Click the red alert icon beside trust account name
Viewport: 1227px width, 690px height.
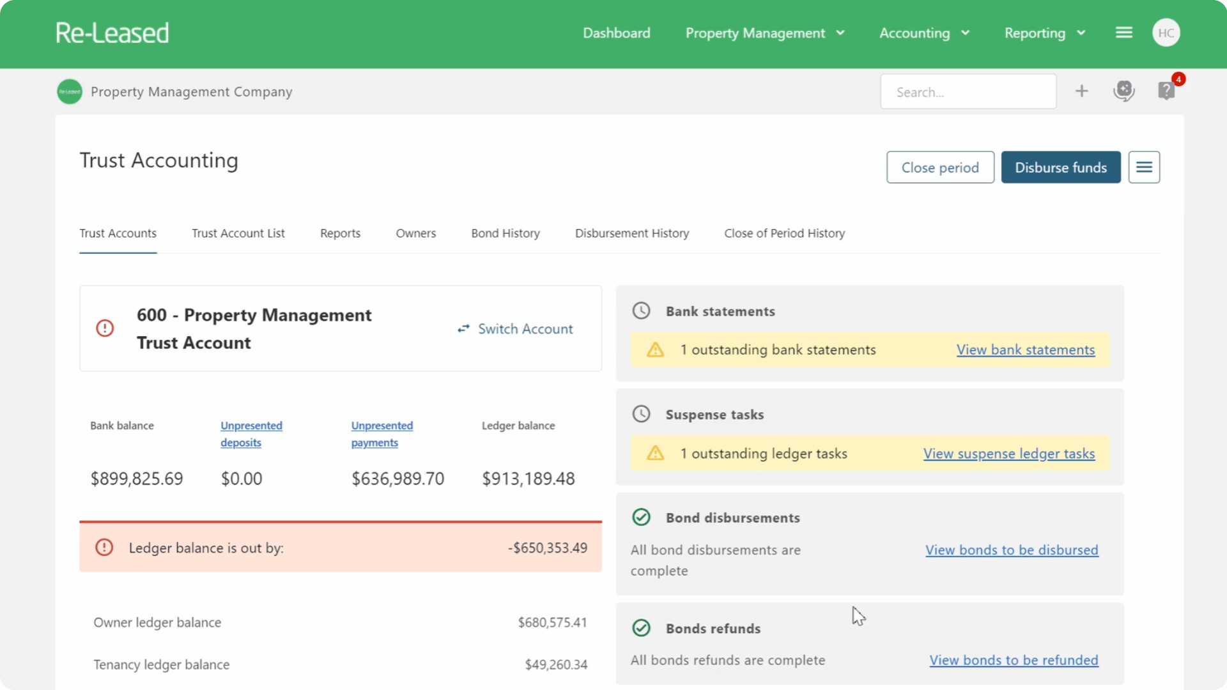click(x=105, y=328)
